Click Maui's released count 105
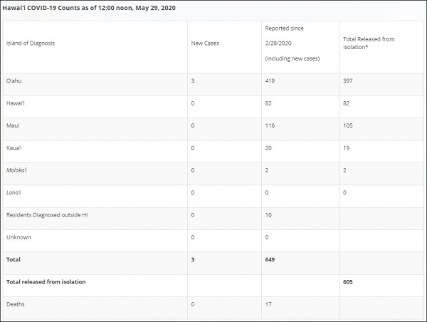This screenshot has height=322, width=427. coord(348,125)
